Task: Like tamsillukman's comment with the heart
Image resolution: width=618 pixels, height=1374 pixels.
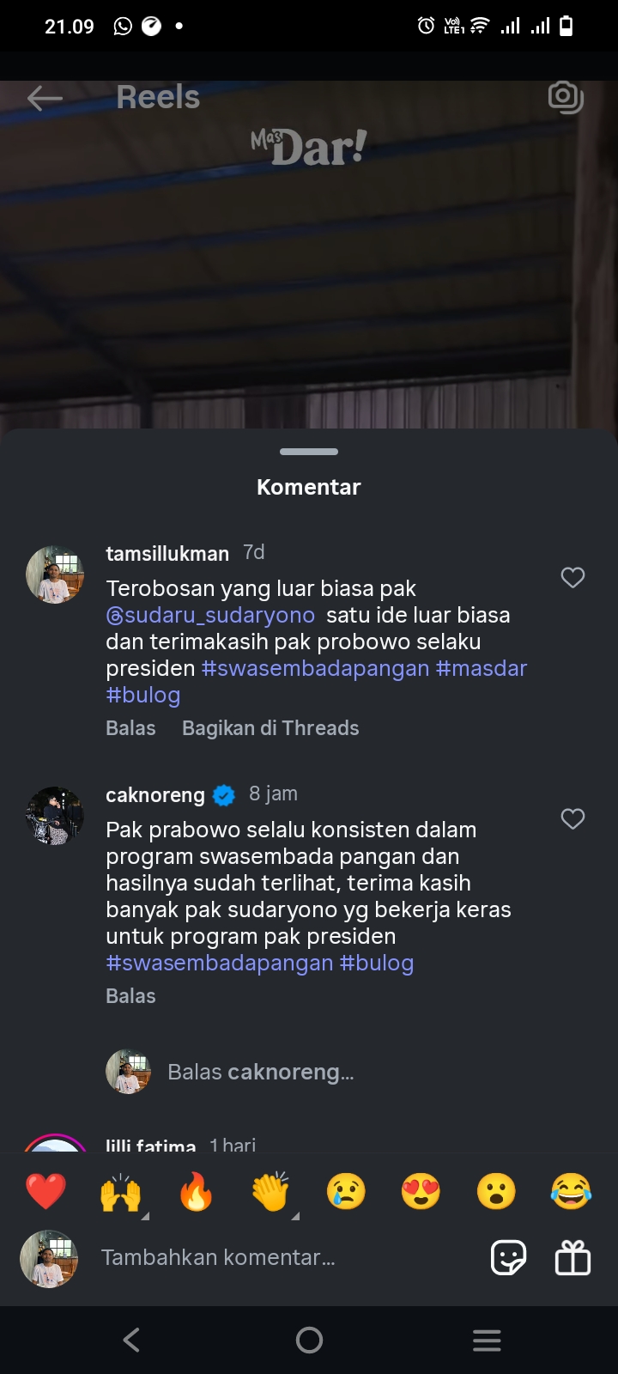Action: tap(573, 578)
